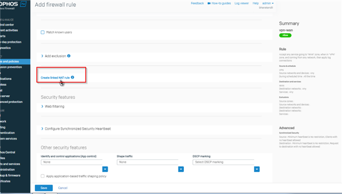Check Apply application-based traffic shaping policy
Screen dimensions: 342x194
[x=43, y=176]
